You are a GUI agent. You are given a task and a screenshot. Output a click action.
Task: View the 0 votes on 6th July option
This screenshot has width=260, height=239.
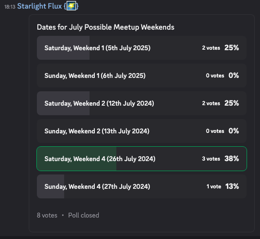pyautogui.click(x=215, y=76)
